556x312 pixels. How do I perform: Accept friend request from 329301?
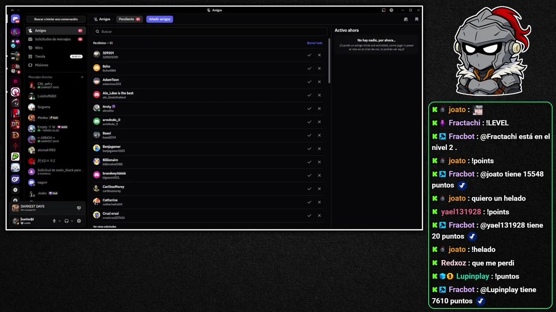[309, 55]
